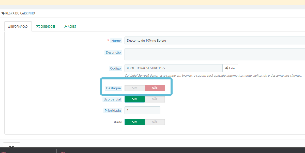Click the Prioridade field label
Image resolution: width=305 pixels, height=153 pixels.
pyautogui.click(x=113, y=110)
